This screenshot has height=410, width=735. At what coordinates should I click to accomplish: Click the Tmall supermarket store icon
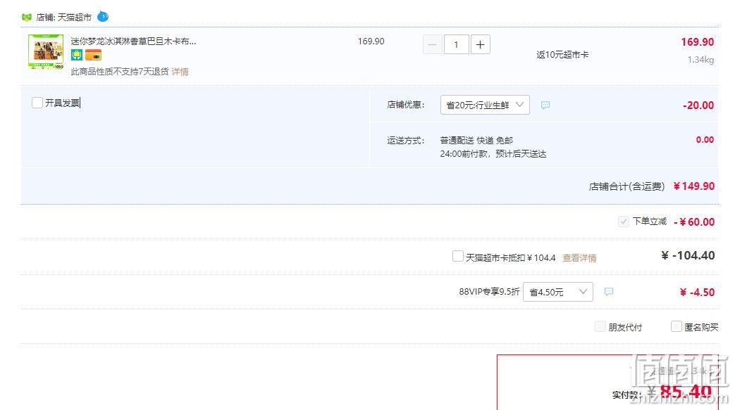(27, 18)
